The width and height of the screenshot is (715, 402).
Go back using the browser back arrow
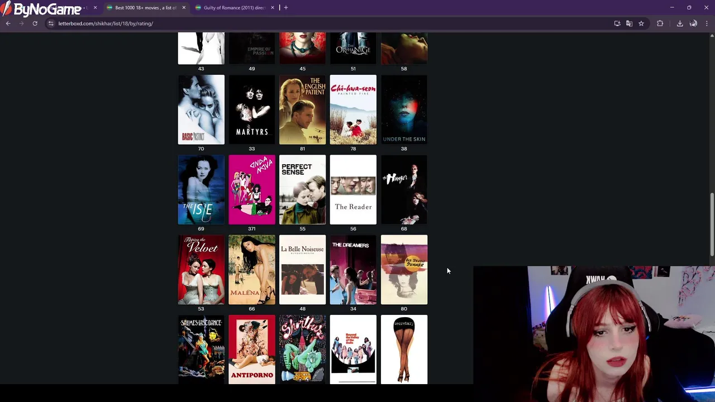tap(8, 23)
